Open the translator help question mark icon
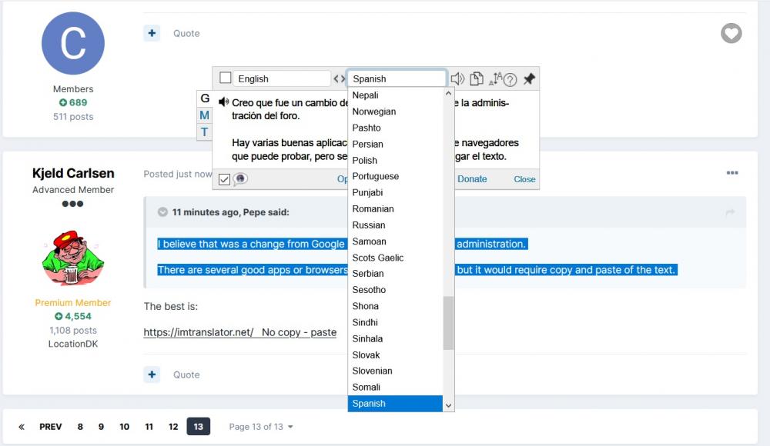 coord(510,79)
